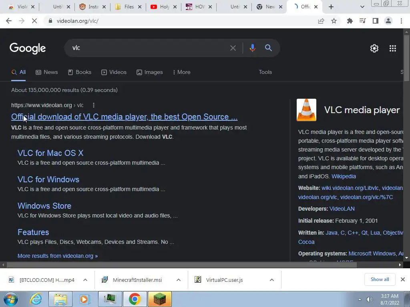Image resolution: width=410 pixels, height=307 pixels.
Task: Close the Viole browser tab
Action: tap(33, 7)
